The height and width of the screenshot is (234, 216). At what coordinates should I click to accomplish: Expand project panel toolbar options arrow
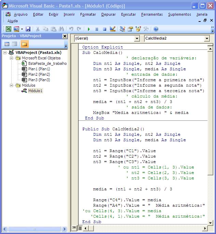(66, 46)
